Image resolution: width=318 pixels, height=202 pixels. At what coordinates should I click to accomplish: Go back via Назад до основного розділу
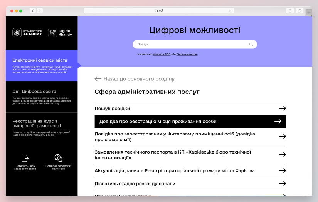(135, 79)
